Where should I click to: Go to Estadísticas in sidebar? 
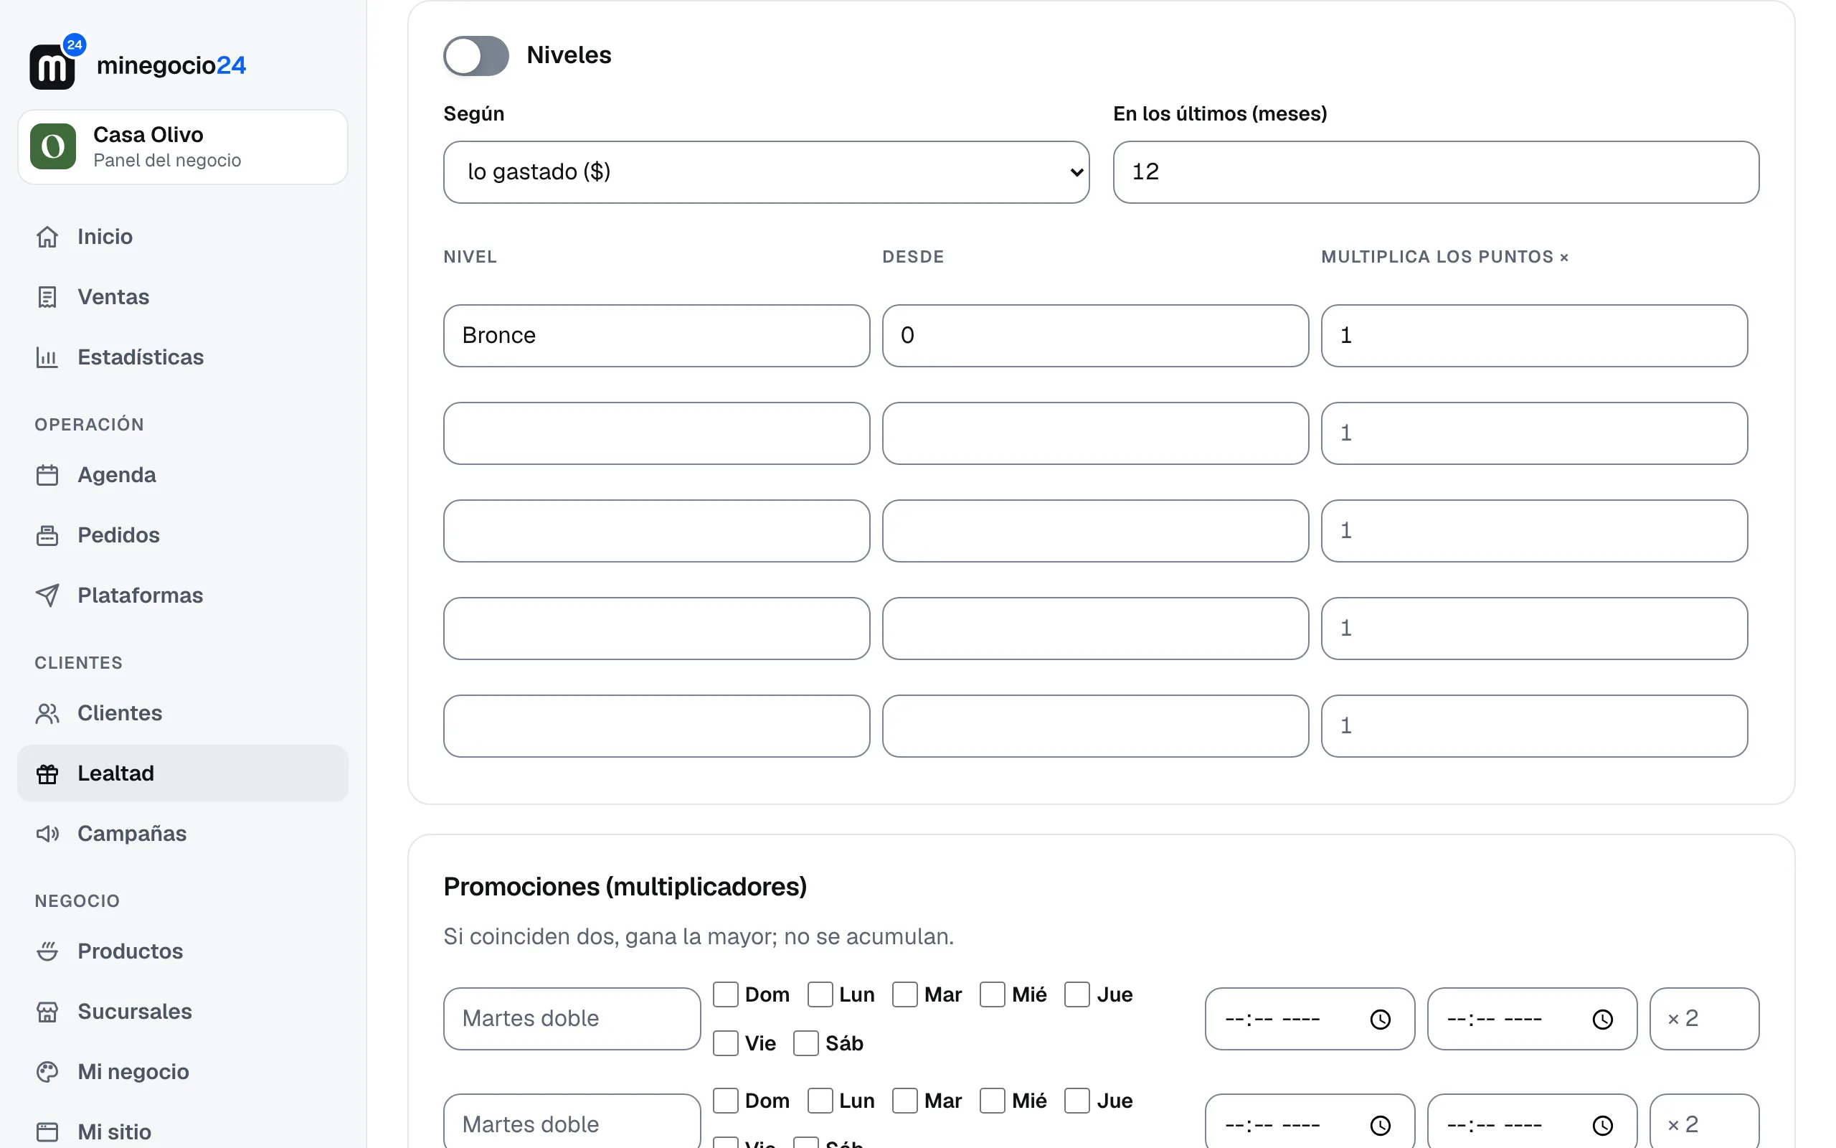point(182,357)
